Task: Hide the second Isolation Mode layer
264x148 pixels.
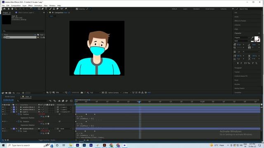Action: click(x=3, y=109)
